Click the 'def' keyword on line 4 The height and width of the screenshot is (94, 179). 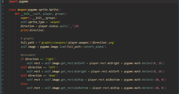[17, 14]
